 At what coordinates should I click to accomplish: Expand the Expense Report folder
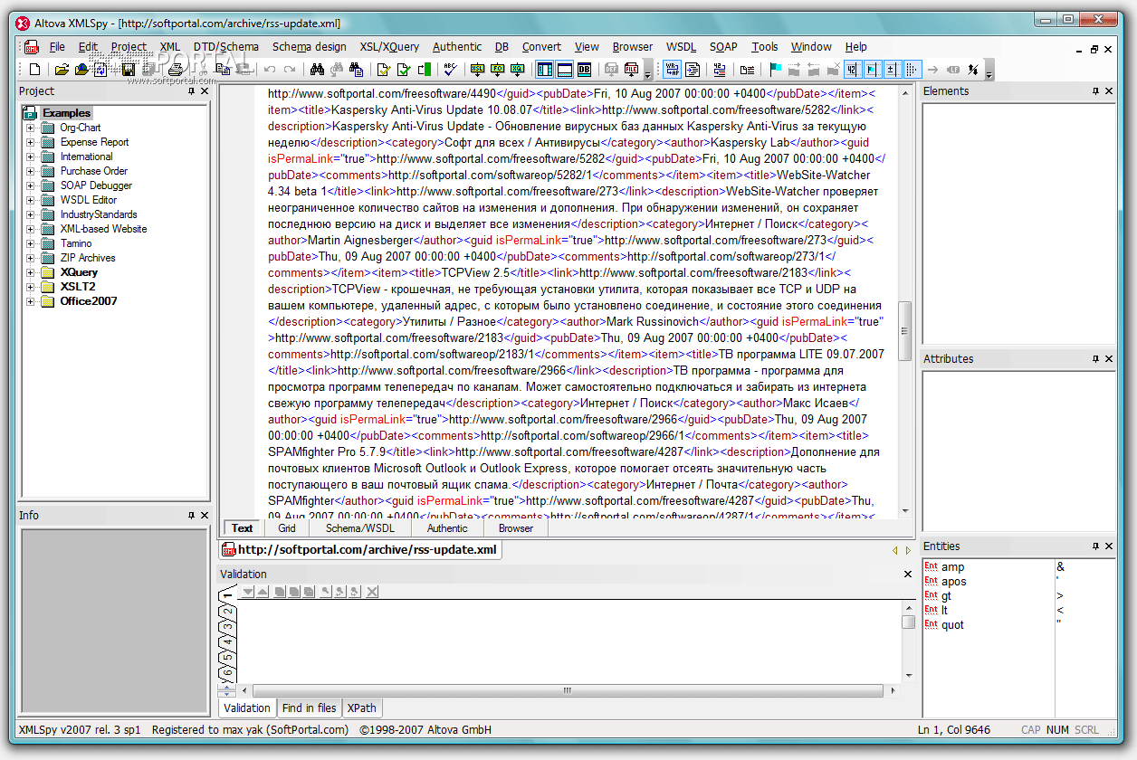pos(30,142)
